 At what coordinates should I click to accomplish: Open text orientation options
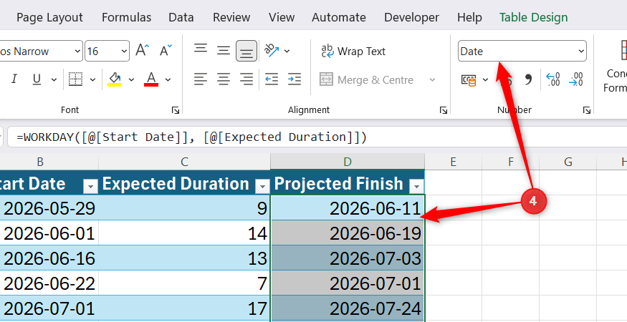tap(272, 51)
